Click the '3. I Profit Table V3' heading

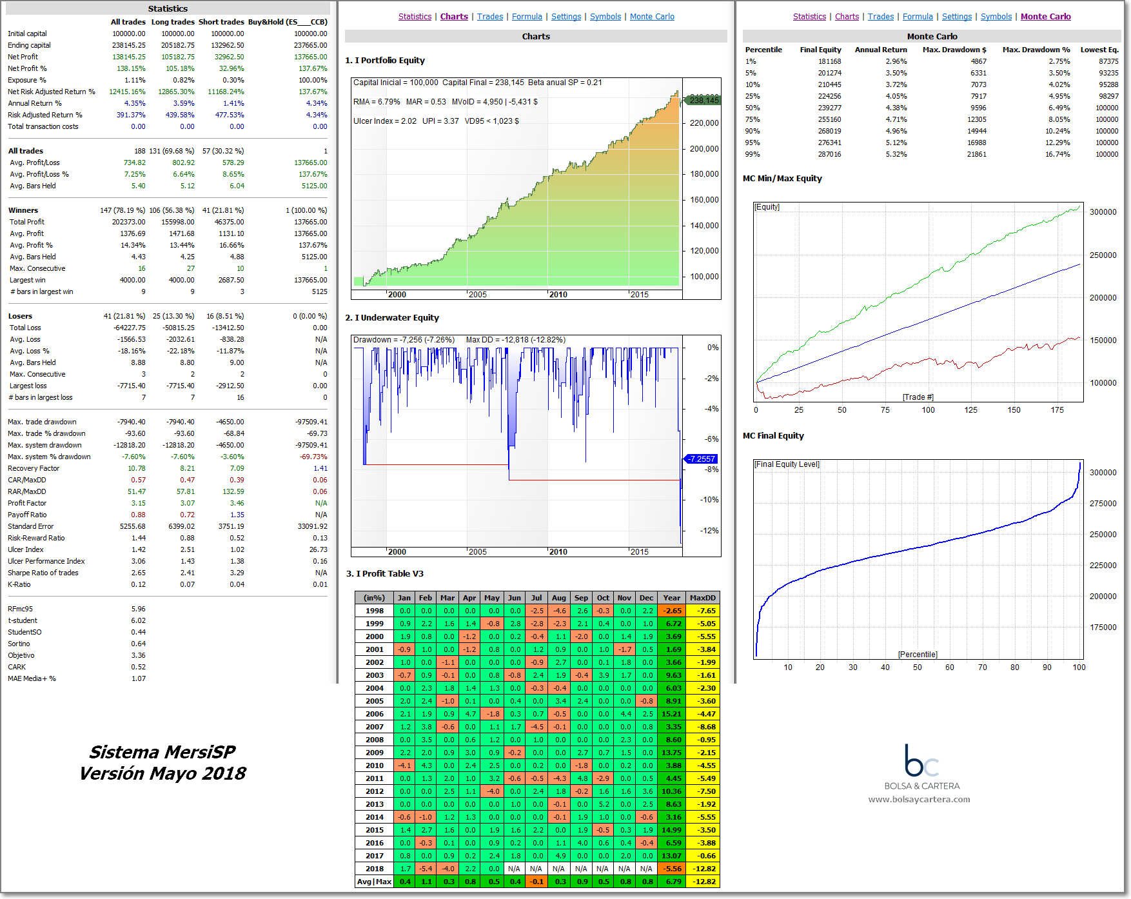(x=385, y=574)
